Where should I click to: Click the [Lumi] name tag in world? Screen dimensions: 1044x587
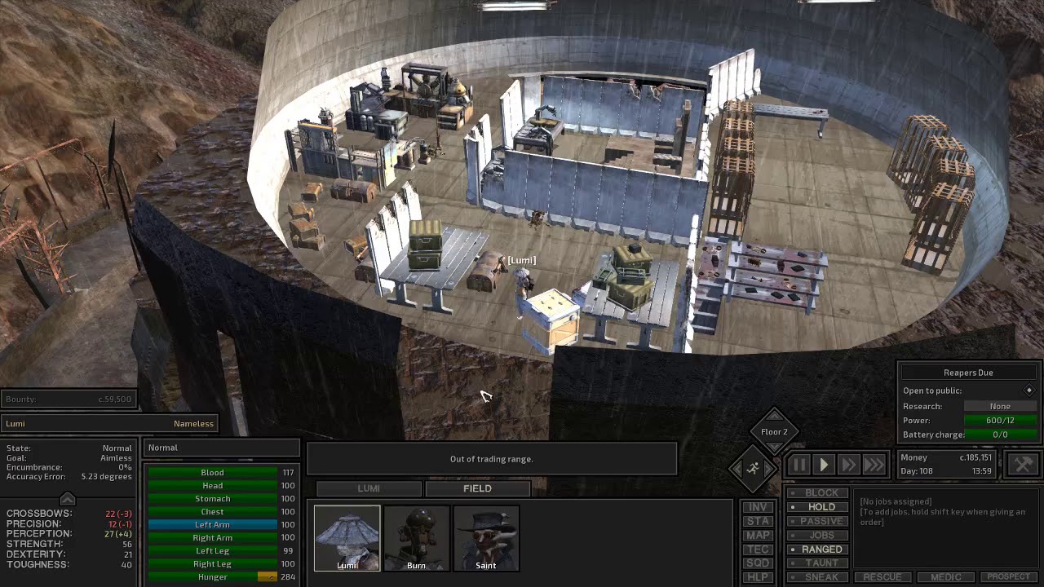point(522,261)
